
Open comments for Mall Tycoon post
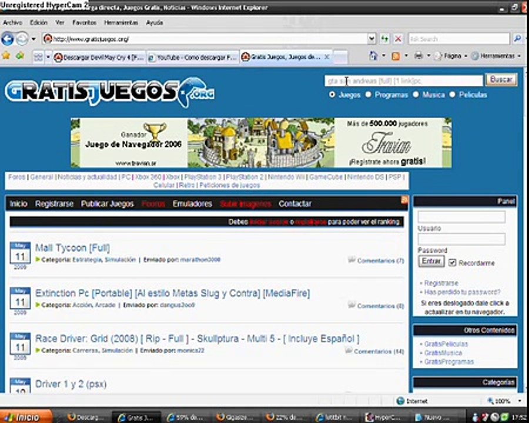380,260
